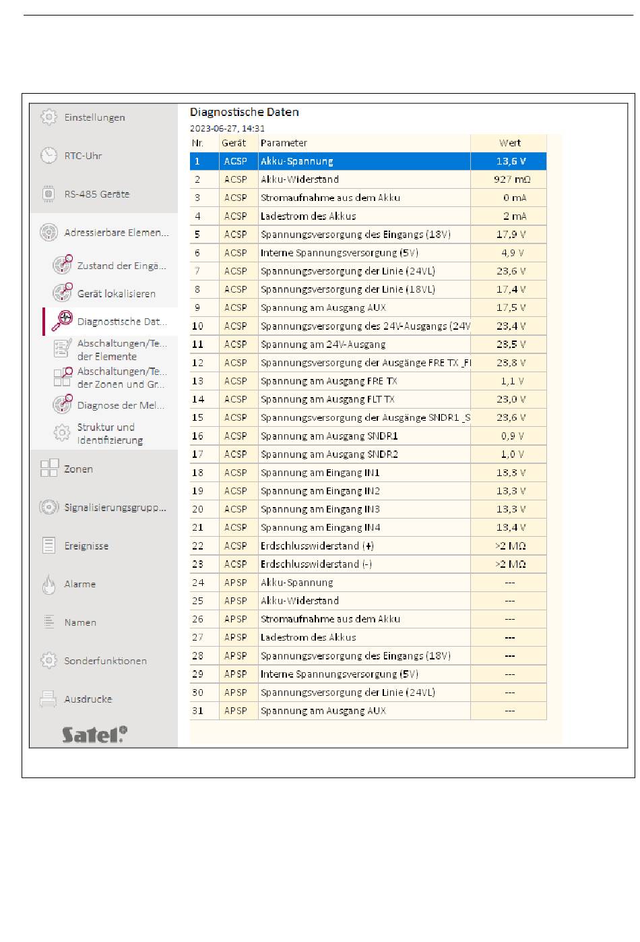The height and width of the screenshot is (942, 640).
Task: Select Erdschlusswiderstand (-) row
Action: (368, 564)
